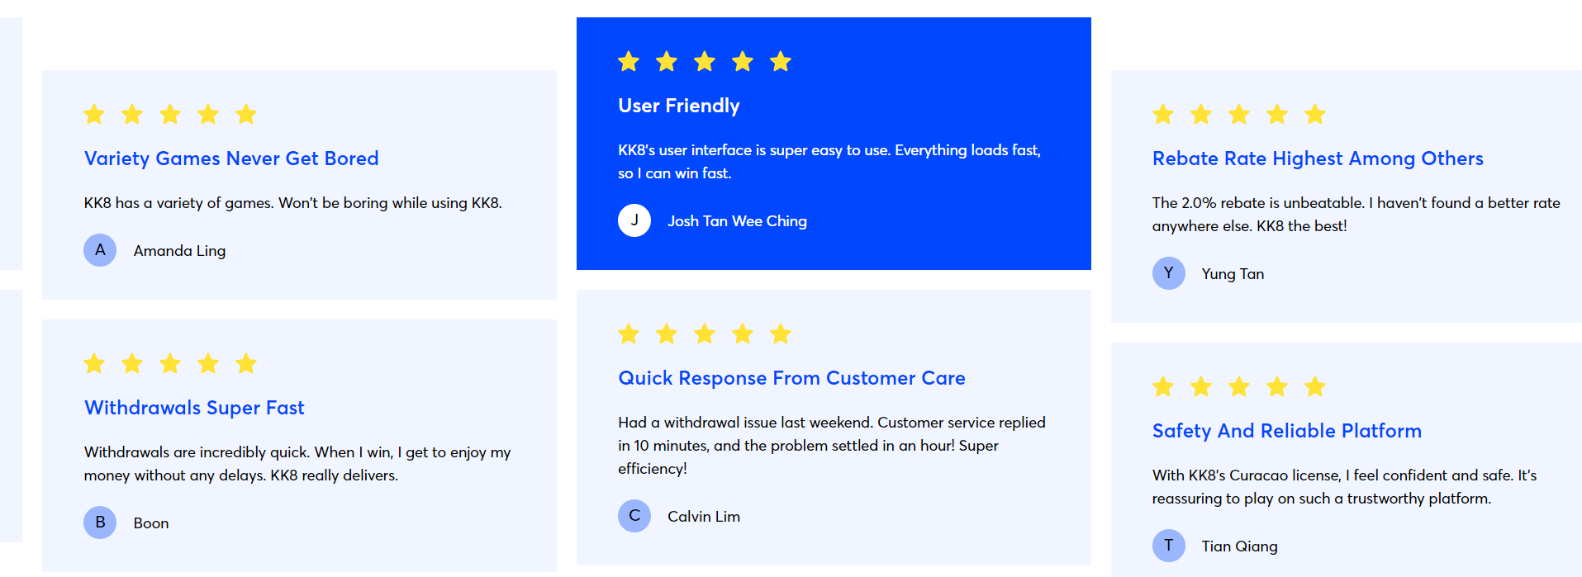Screen dimensions: 1582x577
Task: Open 'Variety Games Never Get Bored' heading
Action: [x=231, y=158]
